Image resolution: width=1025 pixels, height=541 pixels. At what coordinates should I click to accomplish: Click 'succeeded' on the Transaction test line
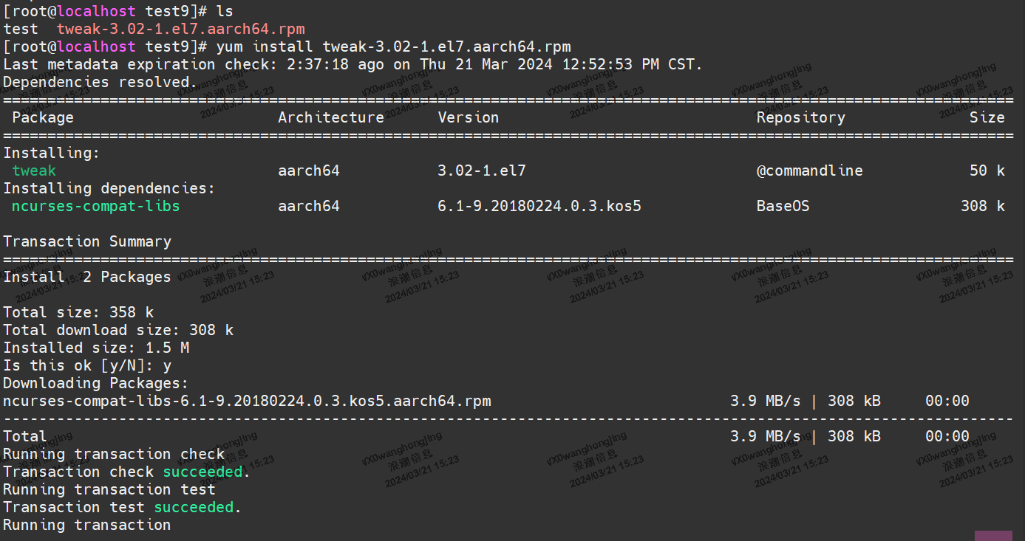(194, 507)
